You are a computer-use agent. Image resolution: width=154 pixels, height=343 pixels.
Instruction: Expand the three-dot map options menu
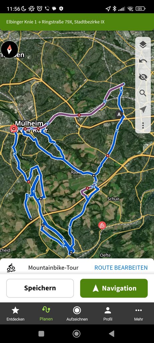(143, 125)
